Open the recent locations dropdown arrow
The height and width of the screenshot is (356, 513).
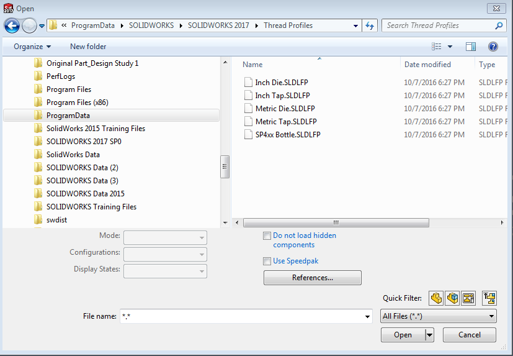coord(42,25)
